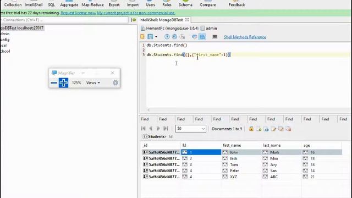This screenshot has height=198, width=352.
Task: Select the last_name cell Maa
Action: tap(282, 158)
